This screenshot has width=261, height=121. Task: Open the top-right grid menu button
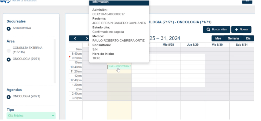pos(247,1)
